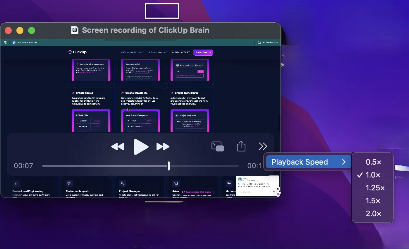Click the Sales calendar icon

(176, 184)
